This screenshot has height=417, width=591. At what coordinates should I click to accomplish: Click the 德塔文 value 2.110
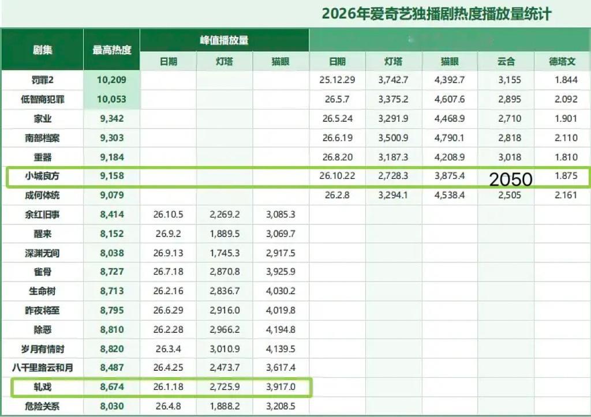[566, 138]
